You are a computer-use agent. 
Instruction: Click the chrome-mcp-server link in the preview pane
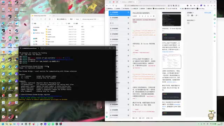coord(168,52)
